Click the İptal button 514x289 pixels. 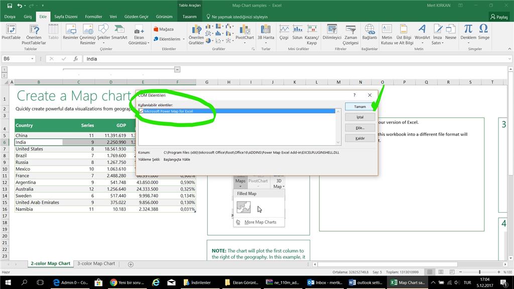(359, 117)
